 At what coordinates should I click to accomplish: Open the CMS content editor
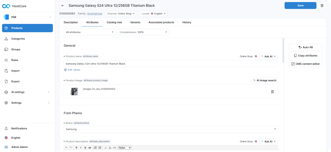click(x=305, y=64)
